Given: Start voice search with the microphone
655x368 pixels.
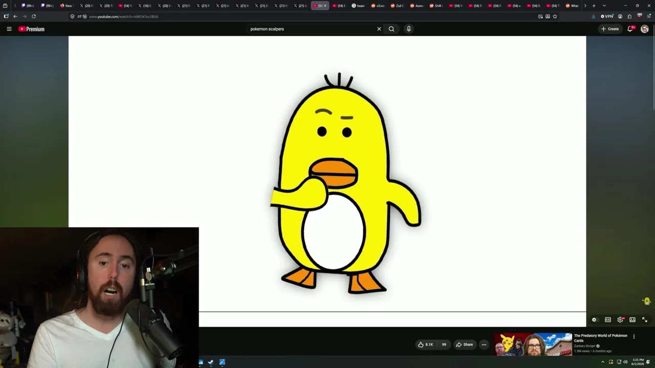Looking at the screenshot, I should (x=409, y=29).
